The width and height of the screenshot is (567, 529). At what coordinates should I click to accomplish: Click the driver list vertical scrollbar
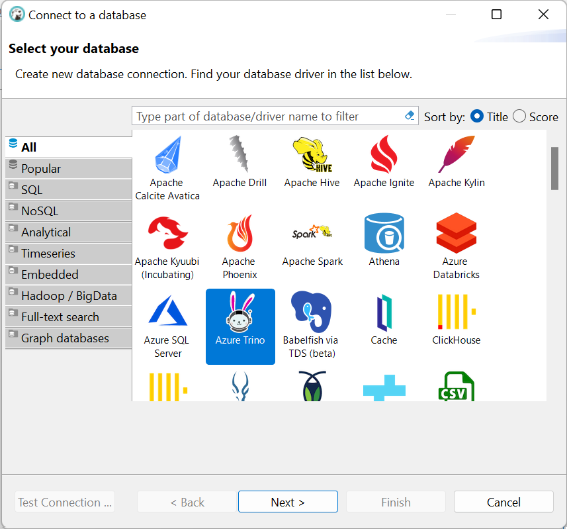pos(554,168)
